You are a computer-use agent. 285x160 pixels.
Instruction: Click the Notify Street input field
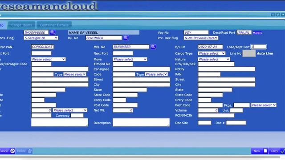(x=227, y=80)
